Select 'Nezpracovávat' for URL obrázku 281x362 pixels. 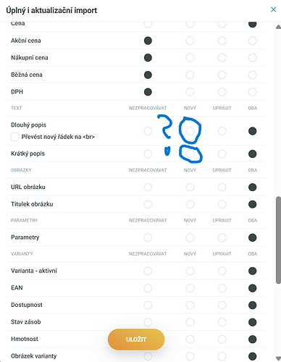148,187
